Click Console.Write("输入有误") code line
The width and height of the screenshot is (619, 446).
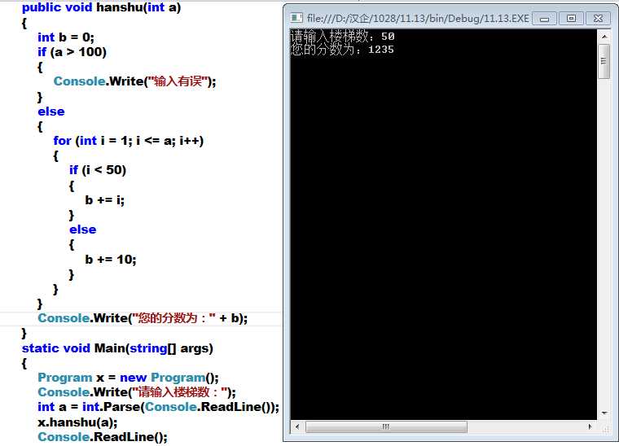[x=134, y=81]
